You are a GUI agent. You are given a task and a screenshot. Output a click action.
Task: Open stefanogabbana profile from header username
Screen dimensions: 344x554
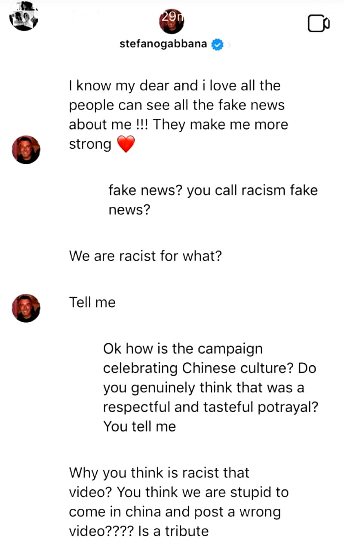point(163,44)
